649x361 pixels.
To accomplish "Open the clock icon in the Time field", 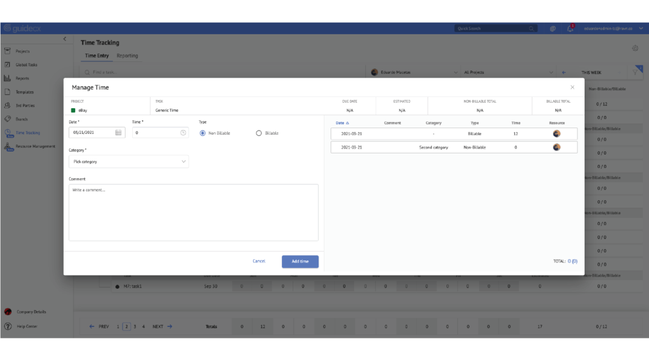I will point(184,132).
